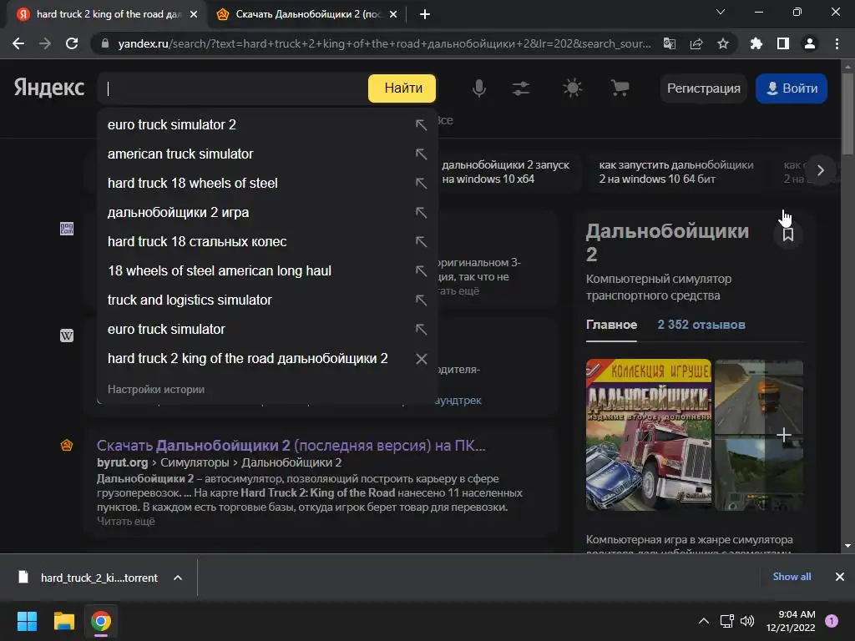Fill suggestion arrow for euro truck simulator 2
The width and height of the screenshot is (855, 641).
pyautogui.click(x=421, y=125)
